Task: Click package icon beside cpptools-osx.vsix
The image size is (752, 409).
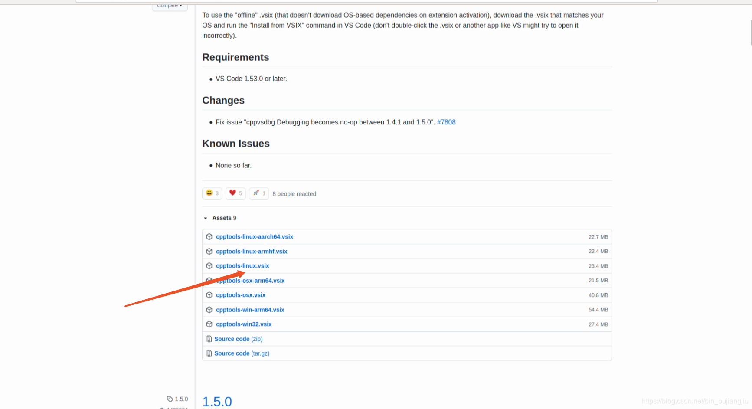Action: point(209,295)
